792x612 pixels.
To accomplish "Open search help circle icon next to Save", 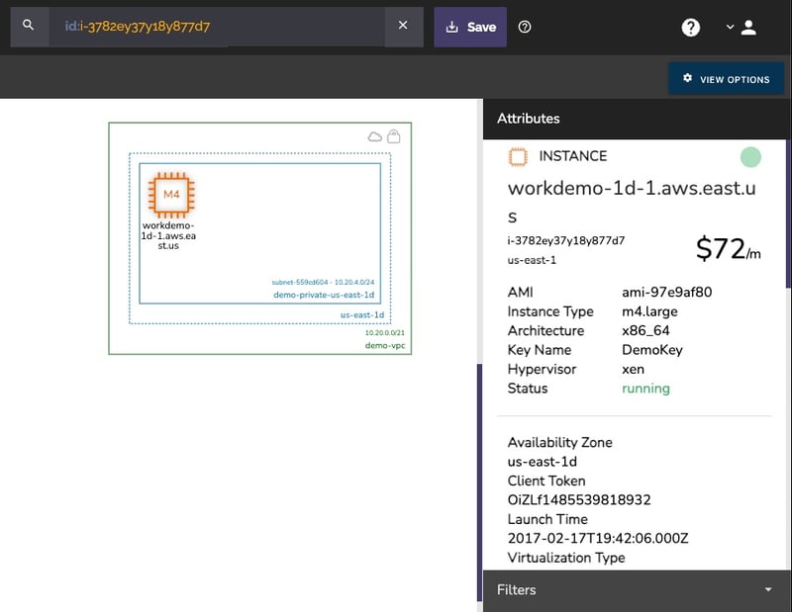I will 525,27.
